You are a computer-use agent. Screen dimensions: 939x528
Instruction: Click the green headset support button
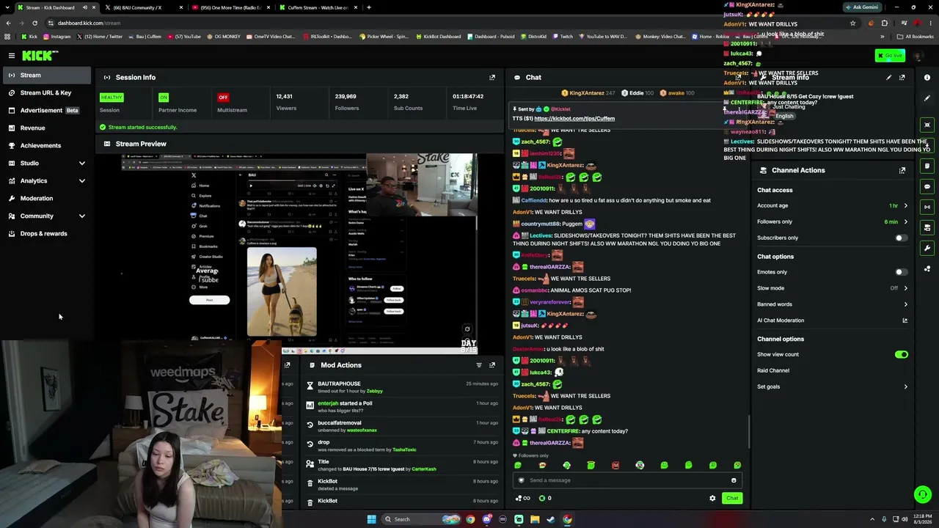pyautogui.click(x=923, y=495)
